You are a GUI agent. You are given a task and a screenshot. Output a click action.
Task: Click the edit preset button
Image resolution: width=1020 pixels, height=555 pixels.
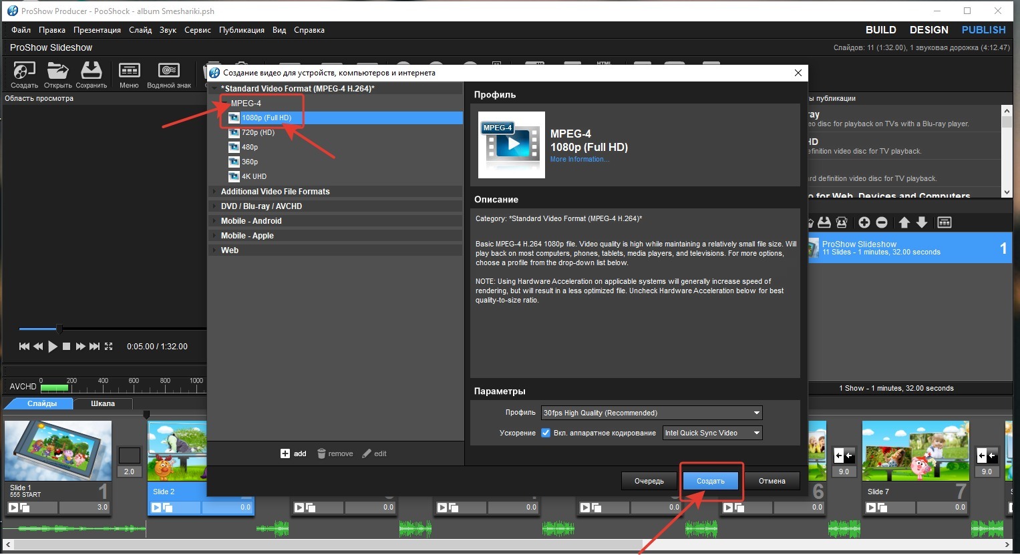(374, 453)
